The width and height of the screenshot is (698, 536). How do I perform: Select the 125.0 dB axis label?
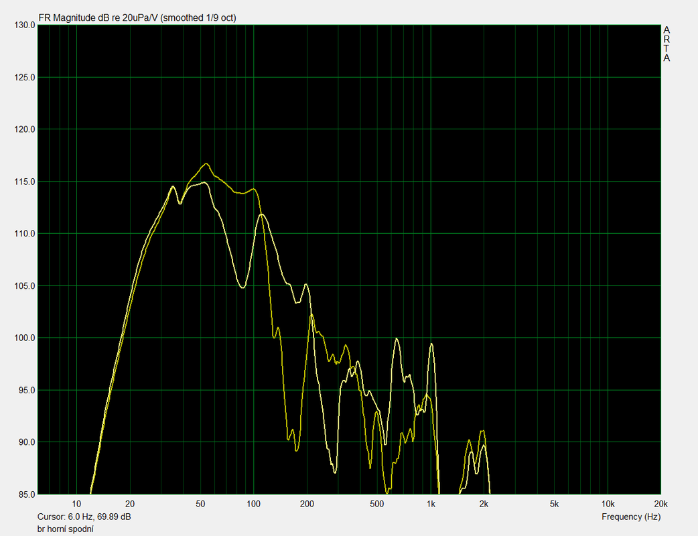click(x=25, y=78)
